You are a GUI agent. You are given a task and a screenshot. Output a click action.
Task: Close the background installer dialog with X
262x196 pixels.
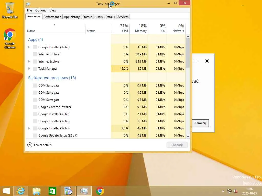[207, 61]
